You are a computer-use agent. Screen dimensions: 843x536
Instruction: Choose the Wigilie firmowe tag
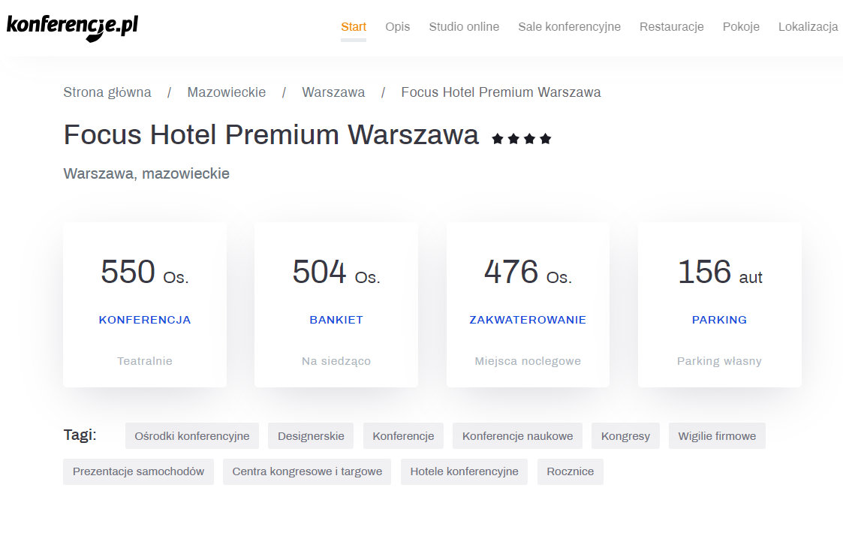[717, 436]
